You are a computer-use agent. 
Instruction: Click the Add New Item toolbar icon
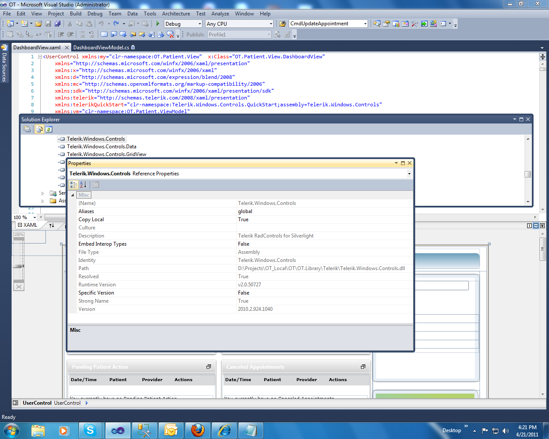[x=24, y=24]
